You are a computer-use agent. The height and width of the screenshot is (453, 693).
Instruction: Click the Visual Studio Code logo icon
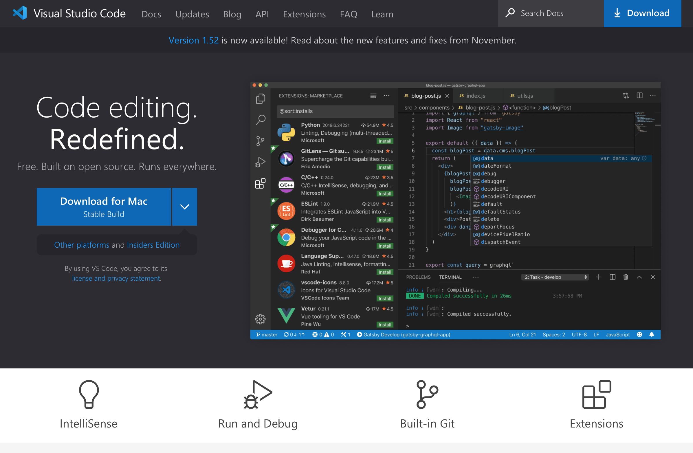pyautogui.click(x=20, y=13)
